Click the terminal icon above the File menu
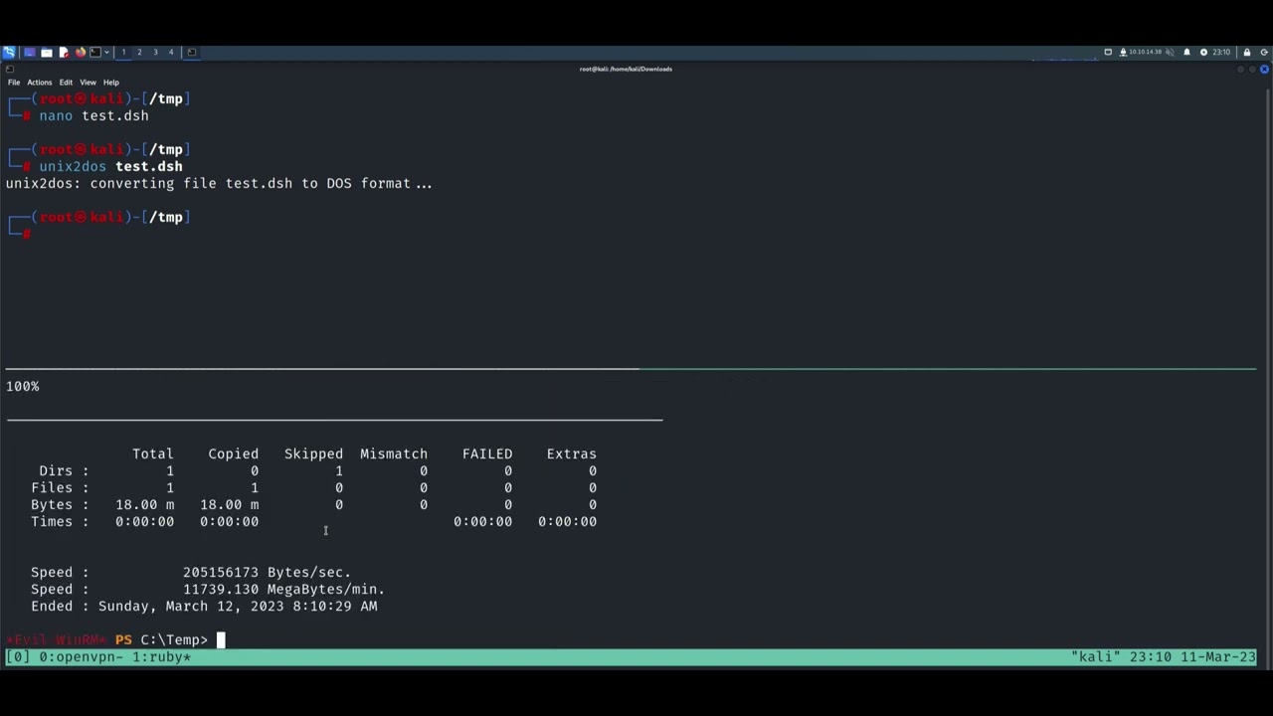Image resolution: width=1273 pixels, height=716 pixels. pos(10,69)
